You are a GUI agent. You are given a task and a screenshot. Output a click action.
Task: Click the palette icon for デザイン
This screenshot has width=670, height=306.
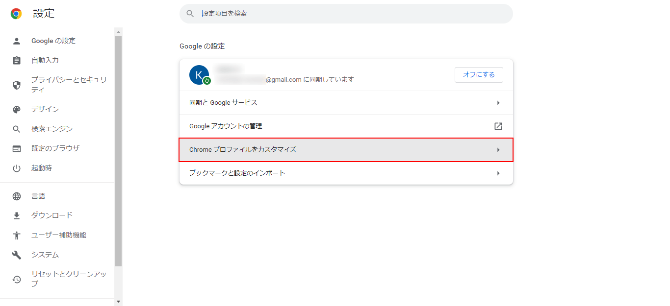pos(17,110)
